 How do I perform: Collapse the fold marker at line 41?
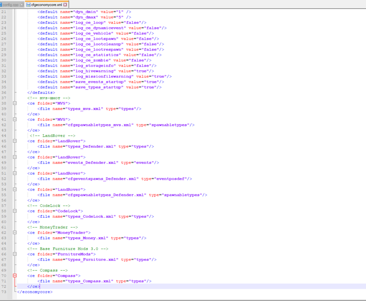[x=15, y=119]
